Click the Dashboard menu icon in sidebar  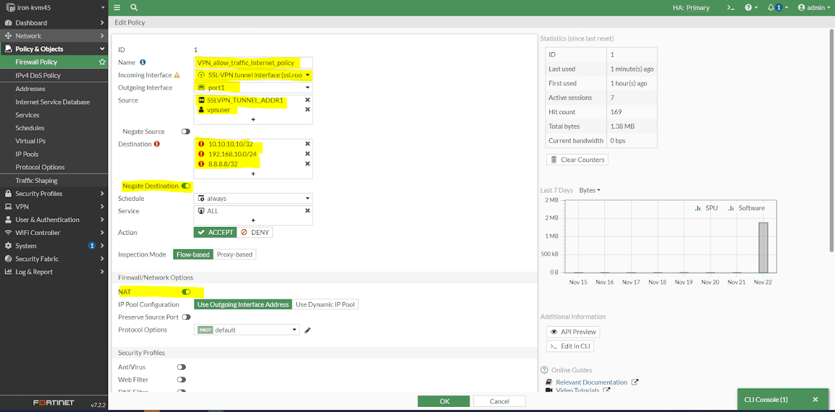tap(8, 23)
